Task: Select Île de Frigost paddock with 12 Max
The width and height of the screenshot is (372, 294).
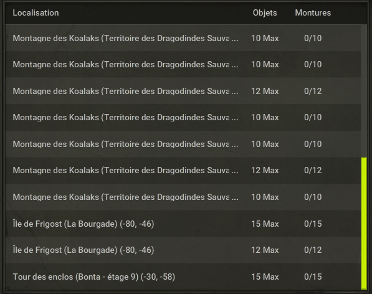Action: click(183, 250)
